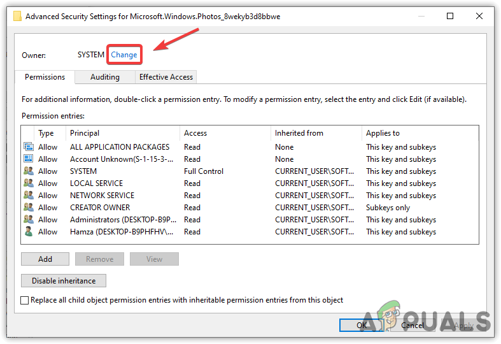Click the CREATOR OWNER group icon
501x344 pixels.
click(x=29, y=208)
